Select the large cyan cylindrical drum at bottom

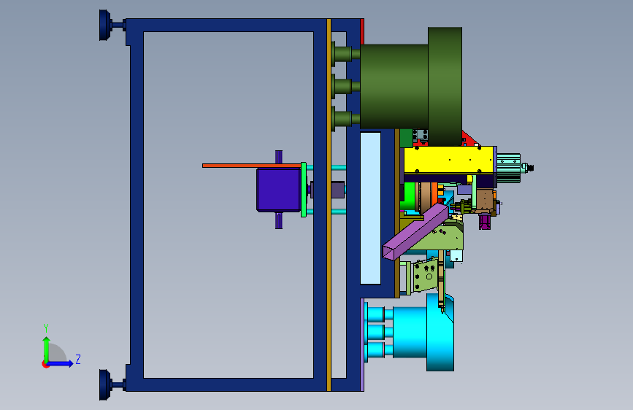pos(424,333)
